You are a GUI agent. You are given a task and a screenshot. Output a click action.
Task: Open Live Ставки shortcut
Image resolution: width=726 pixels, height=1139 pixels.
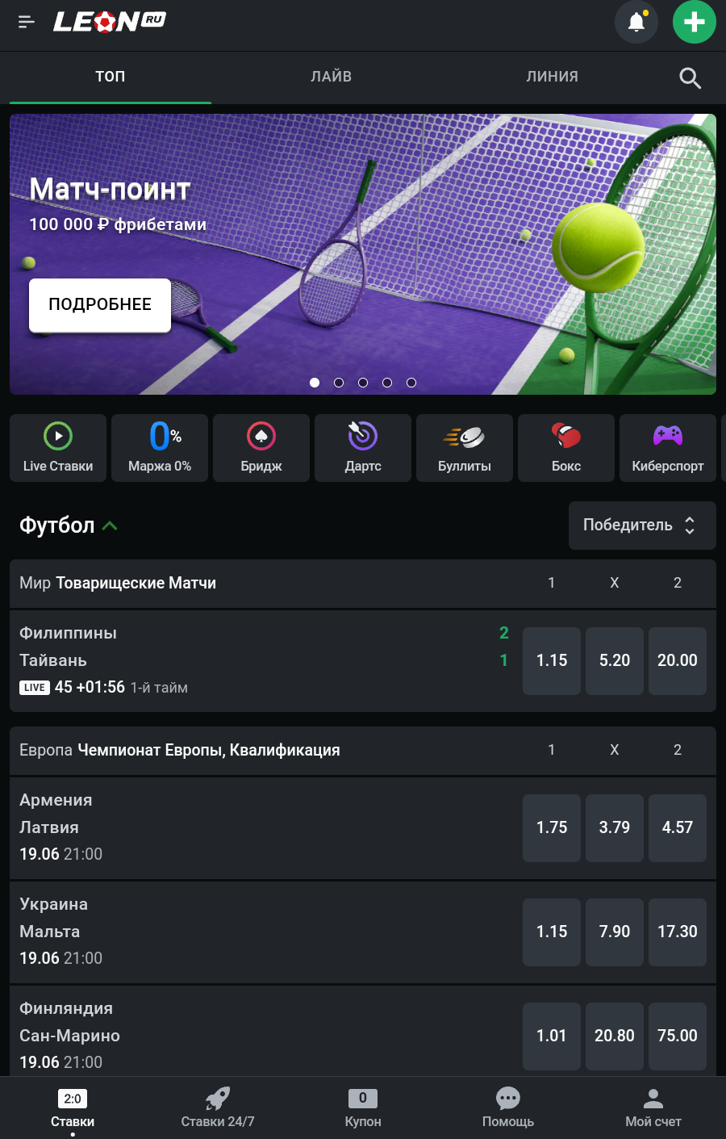point(58,448)
